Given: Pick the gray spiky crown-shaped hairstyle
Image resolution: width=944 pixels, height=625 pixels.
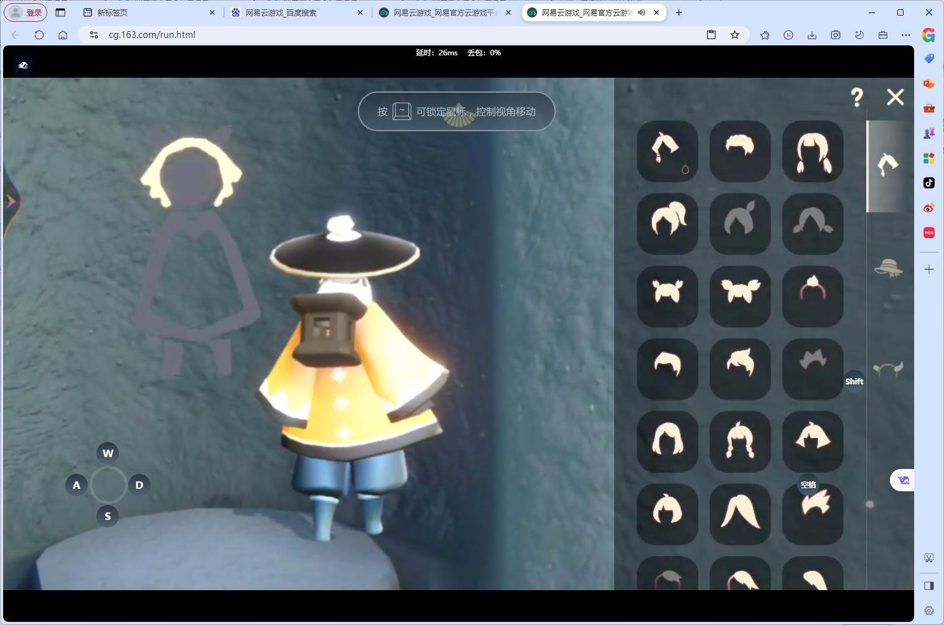Looking at the screenshot, I should point(813,369).
